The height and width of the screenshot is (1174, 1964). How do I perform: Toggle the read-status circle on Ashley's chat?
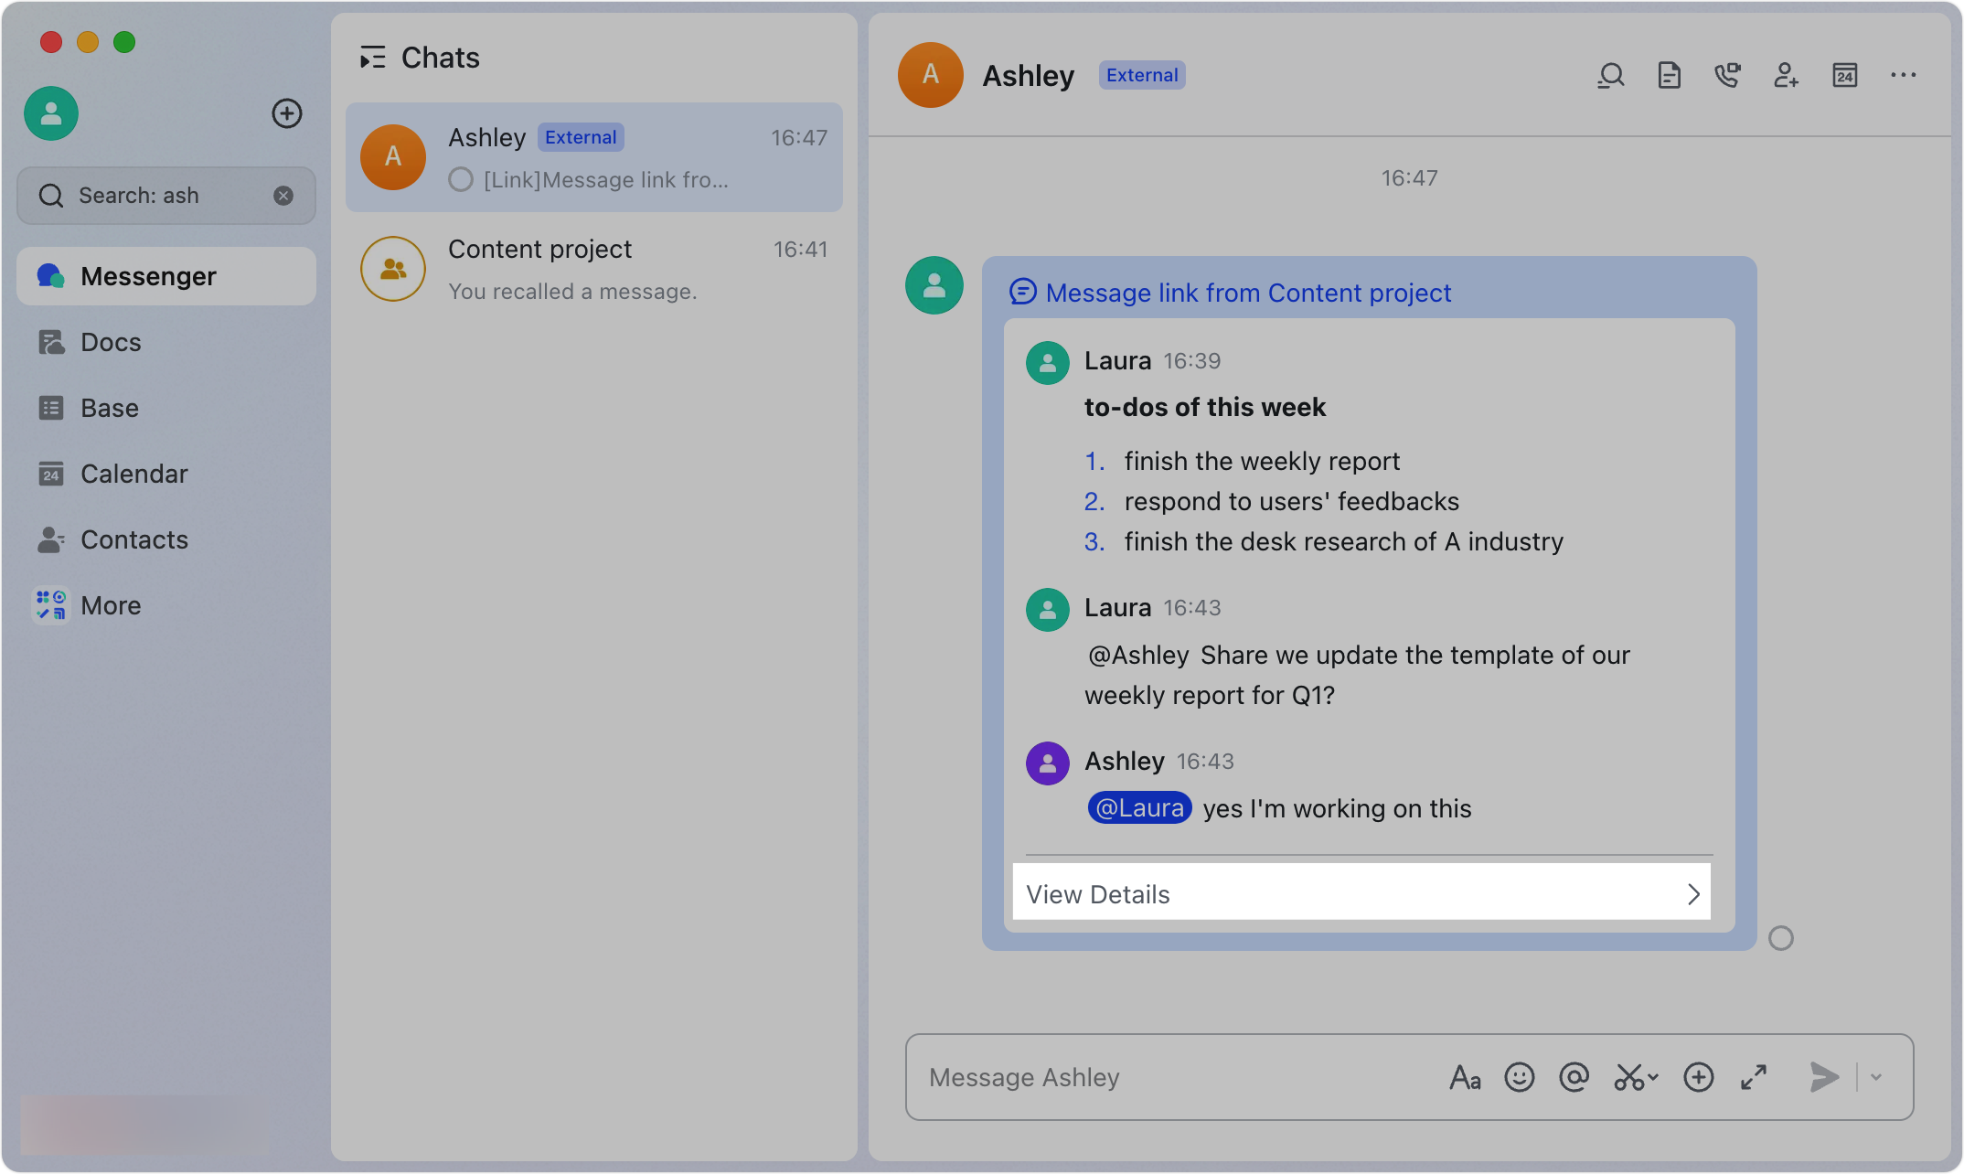460,179
